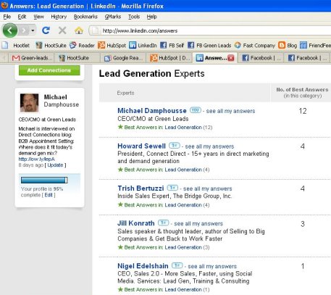Image resolution: width=331 pixels, height=295 pixels.
Task: Click Edit next to profile completeness
Action: click(x=49, y=195)
